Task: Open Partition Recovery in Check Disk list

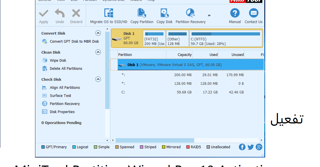Action: tap(65, 104)
